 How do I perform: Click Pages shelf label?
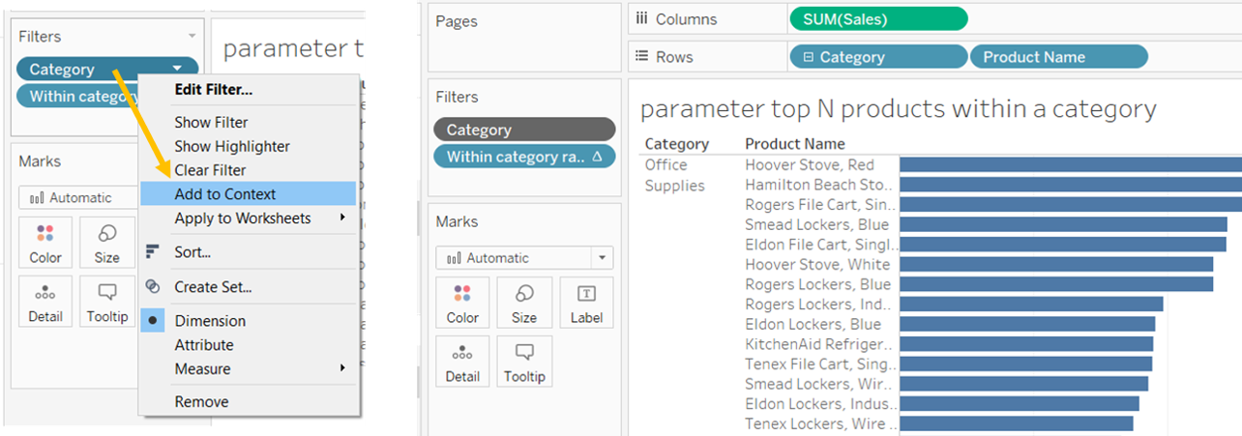pyautogui.click(x=457, y=21)
